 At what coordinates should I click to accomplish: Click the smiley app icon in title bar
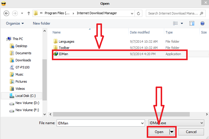(4, 4)
